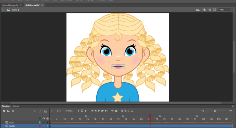Image resolution: width=236 pixels, height=128 pixels.
Task: Enable onion skin
Action: (122, 111)
